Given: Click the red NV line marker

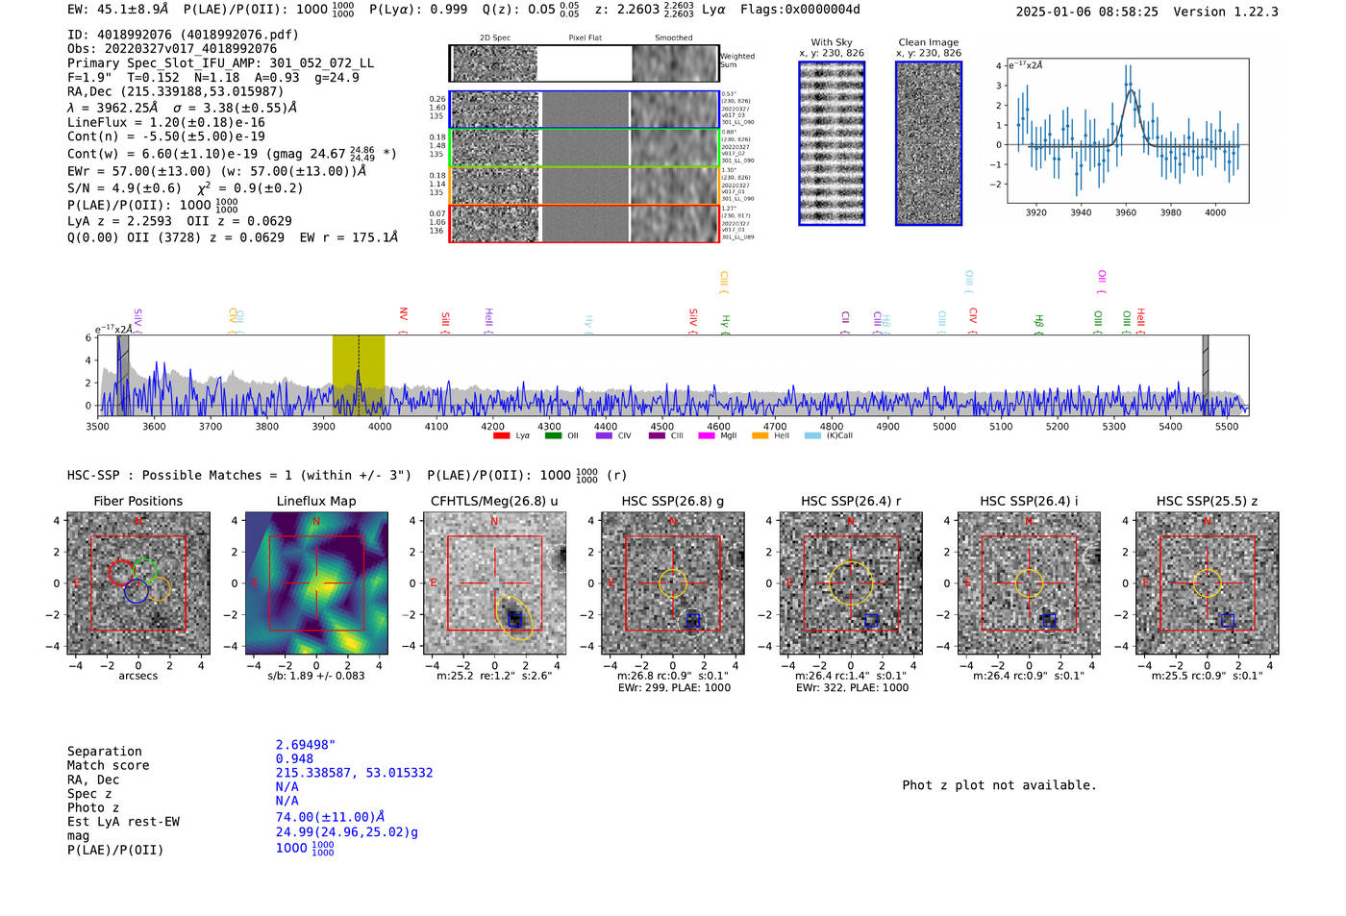Looking at the screenshot, I should pyautogui.click(x=404, y=320).
